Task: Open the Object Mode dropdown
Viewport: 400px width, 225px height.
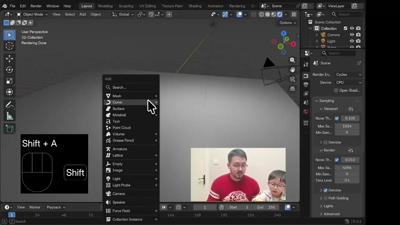Action: point(32,14)
